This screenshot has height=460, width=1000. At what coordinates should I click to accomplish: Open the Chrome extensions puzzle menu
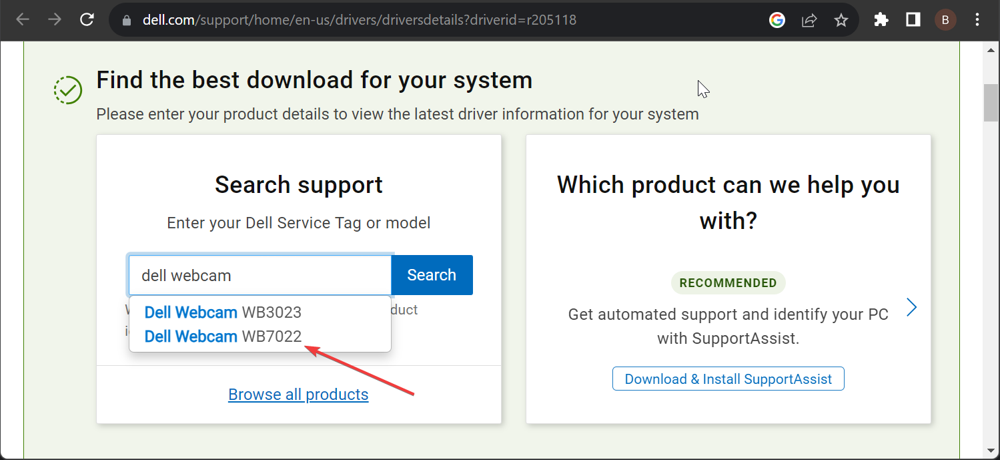click(881, 20)
